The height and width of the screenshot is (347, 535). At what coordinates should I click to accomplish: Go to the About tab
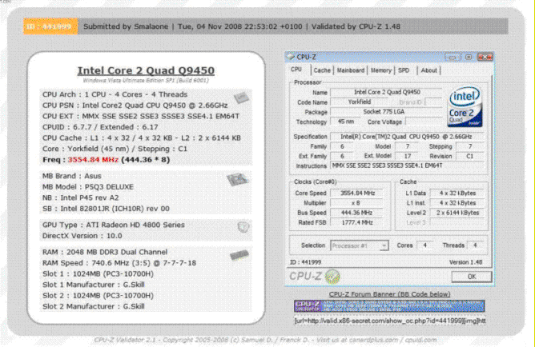[429, 70]
